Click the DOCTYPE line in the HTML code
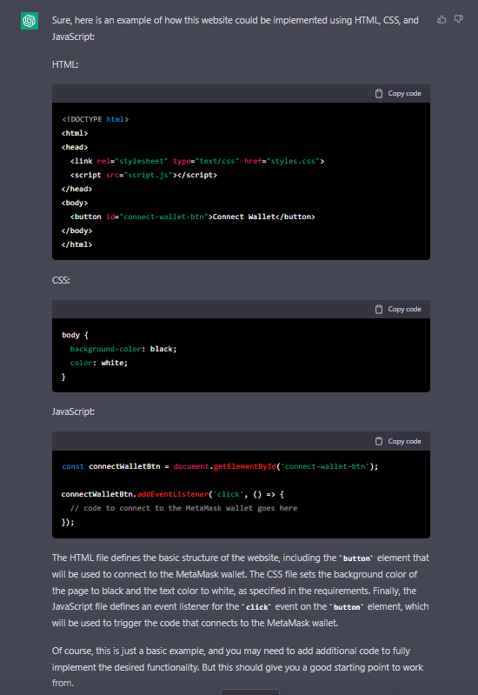The width and height of the screenshot is (478, 695). click(96, 119)
